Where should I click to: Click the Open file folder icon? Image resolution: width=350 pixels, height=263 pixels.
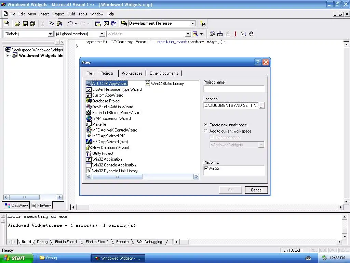(x=17, y=24)
